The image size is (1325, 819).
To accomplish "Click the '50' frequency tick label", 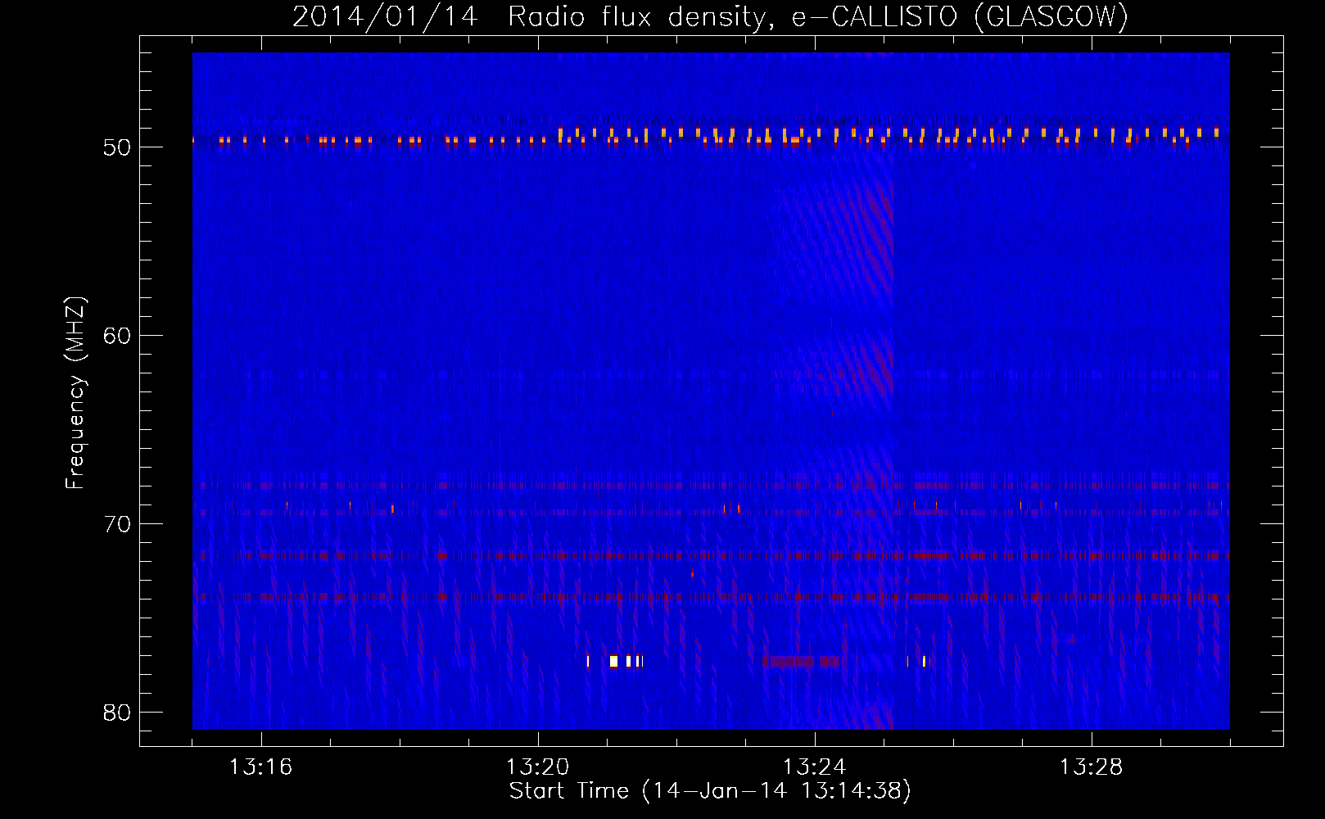I will 117,147.
